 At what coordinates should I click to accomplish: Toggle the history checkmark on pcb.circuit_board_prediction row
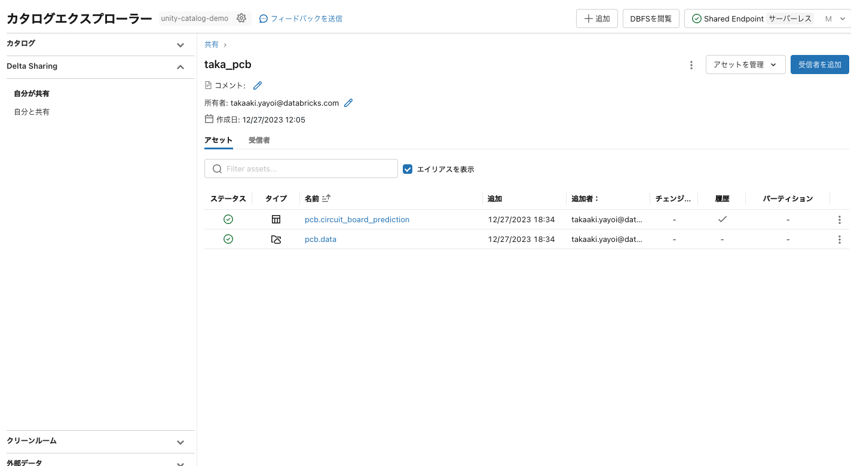pyautogui.click(x=722, y=219)
